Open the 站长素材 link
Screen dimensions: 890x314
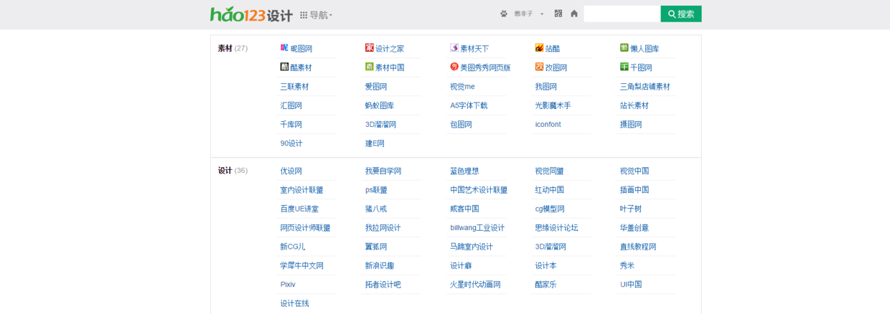(x=634, y=105)
